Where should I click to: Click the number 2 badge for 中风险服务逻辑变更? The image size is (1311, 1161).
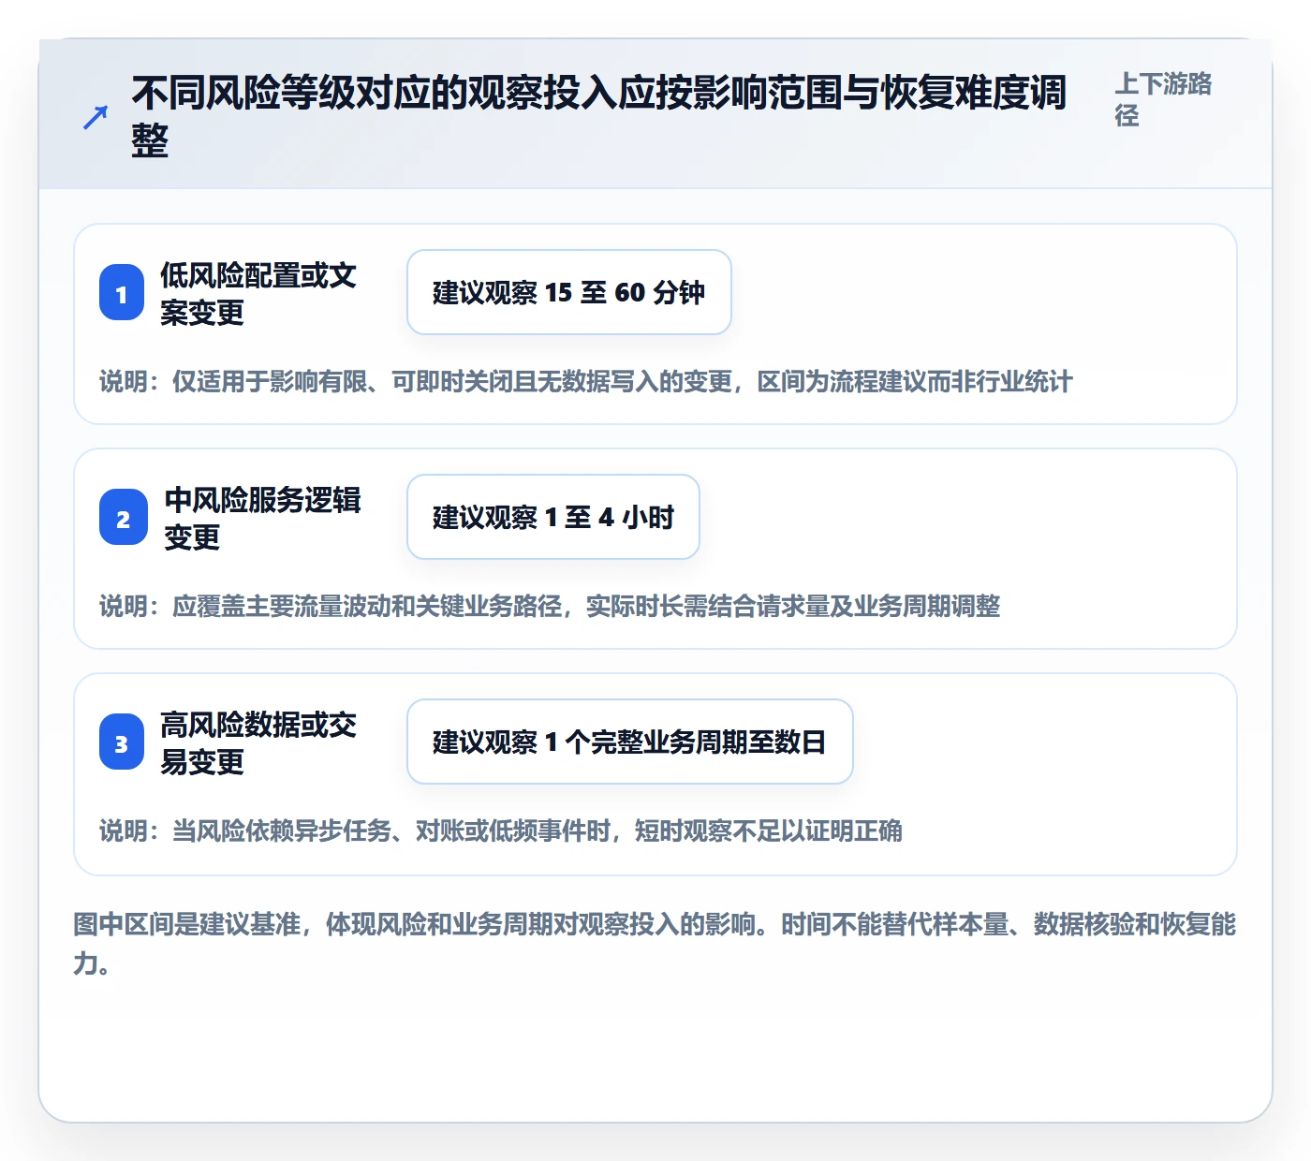(x=124, y=518)
